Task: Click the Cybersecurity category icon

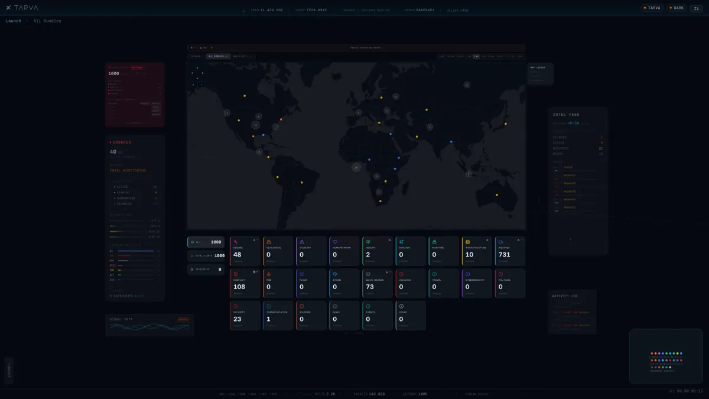Action: pos(467,274)
